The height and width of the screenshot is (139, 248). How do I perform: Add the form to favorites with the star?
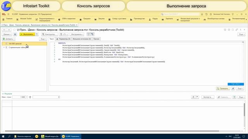click(x=14, y=30)
